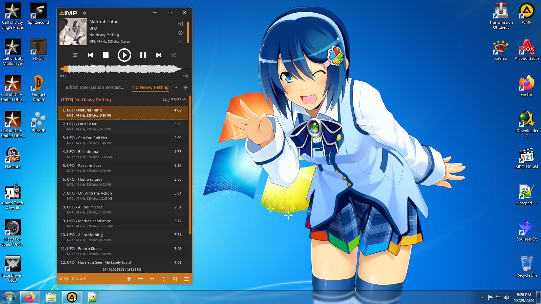The height and width of the screenshot is (304, 541).
Task: Click the AIMP logo in the title bar
Action: (68, 13)
